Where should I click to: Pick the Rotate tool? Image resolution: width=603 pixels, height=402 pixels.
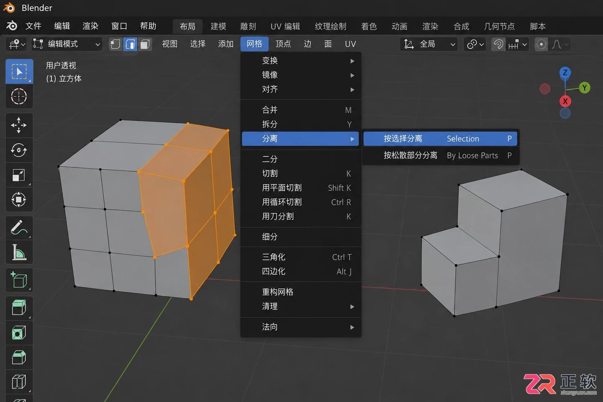(19, 150)
